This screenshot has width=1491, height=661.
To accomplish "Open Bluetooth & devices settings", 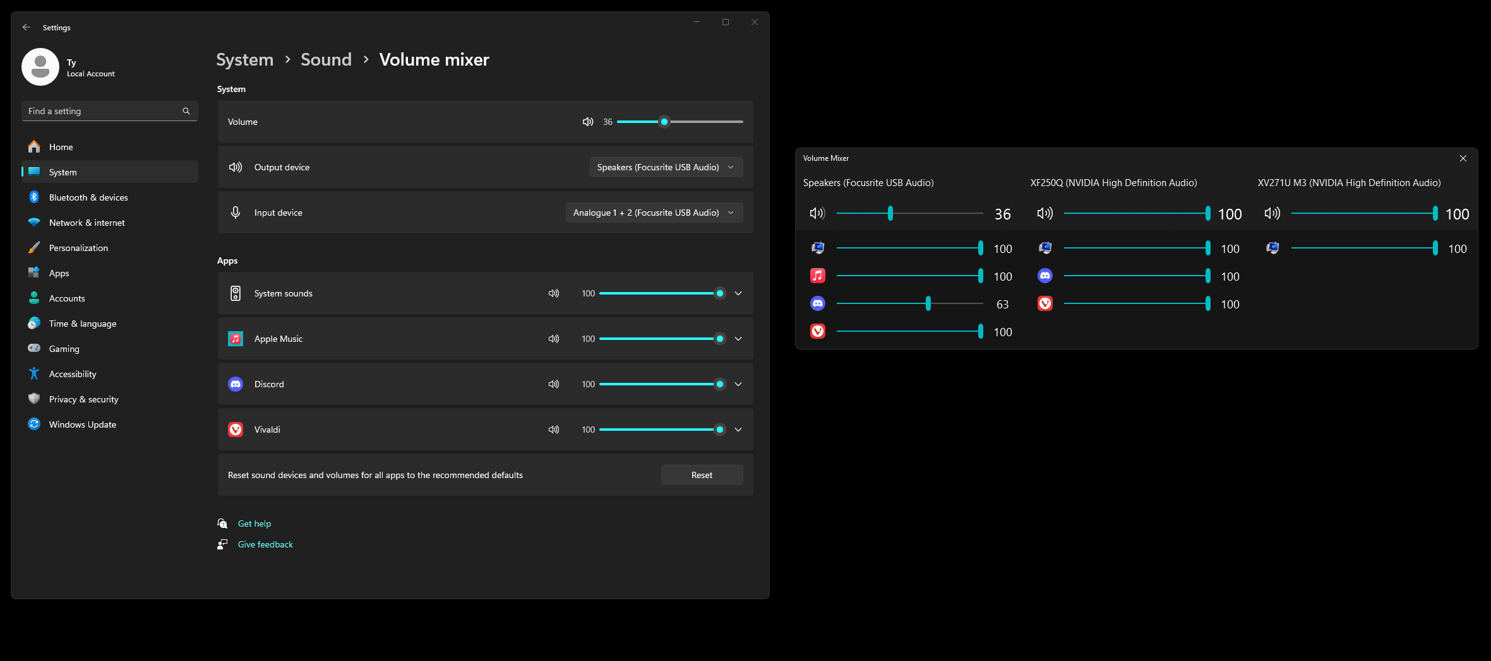I will [x=110, y=197].
